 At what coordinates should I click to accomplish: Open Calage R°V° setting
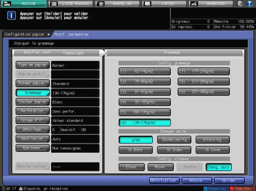(x=33, y=120)
